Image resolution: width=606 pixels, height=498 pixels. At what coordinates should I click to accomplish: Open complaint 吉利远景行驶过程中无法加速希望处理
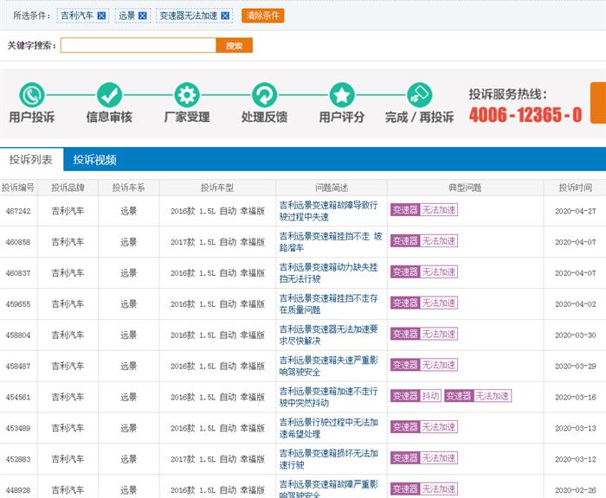[328, 428]
